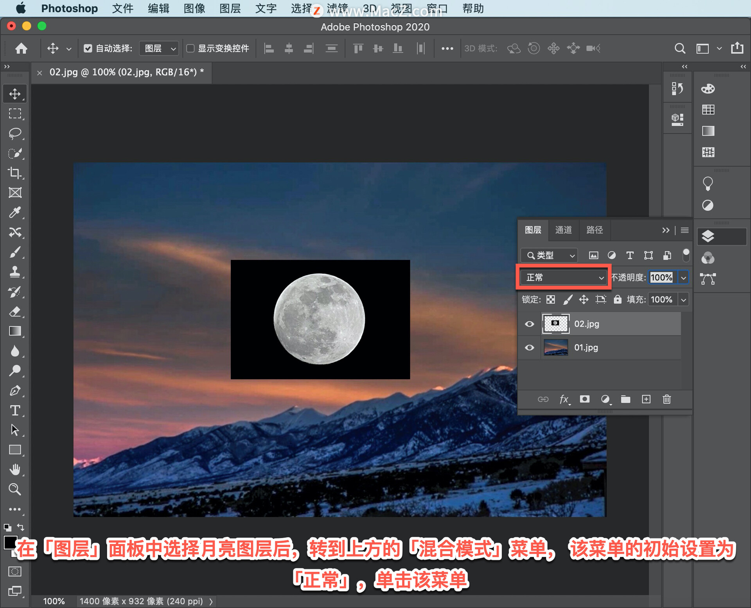Open the blend mode dropdown showing 正常
The width and height of the screenshot is (751, 608).
tap(563, 277)
